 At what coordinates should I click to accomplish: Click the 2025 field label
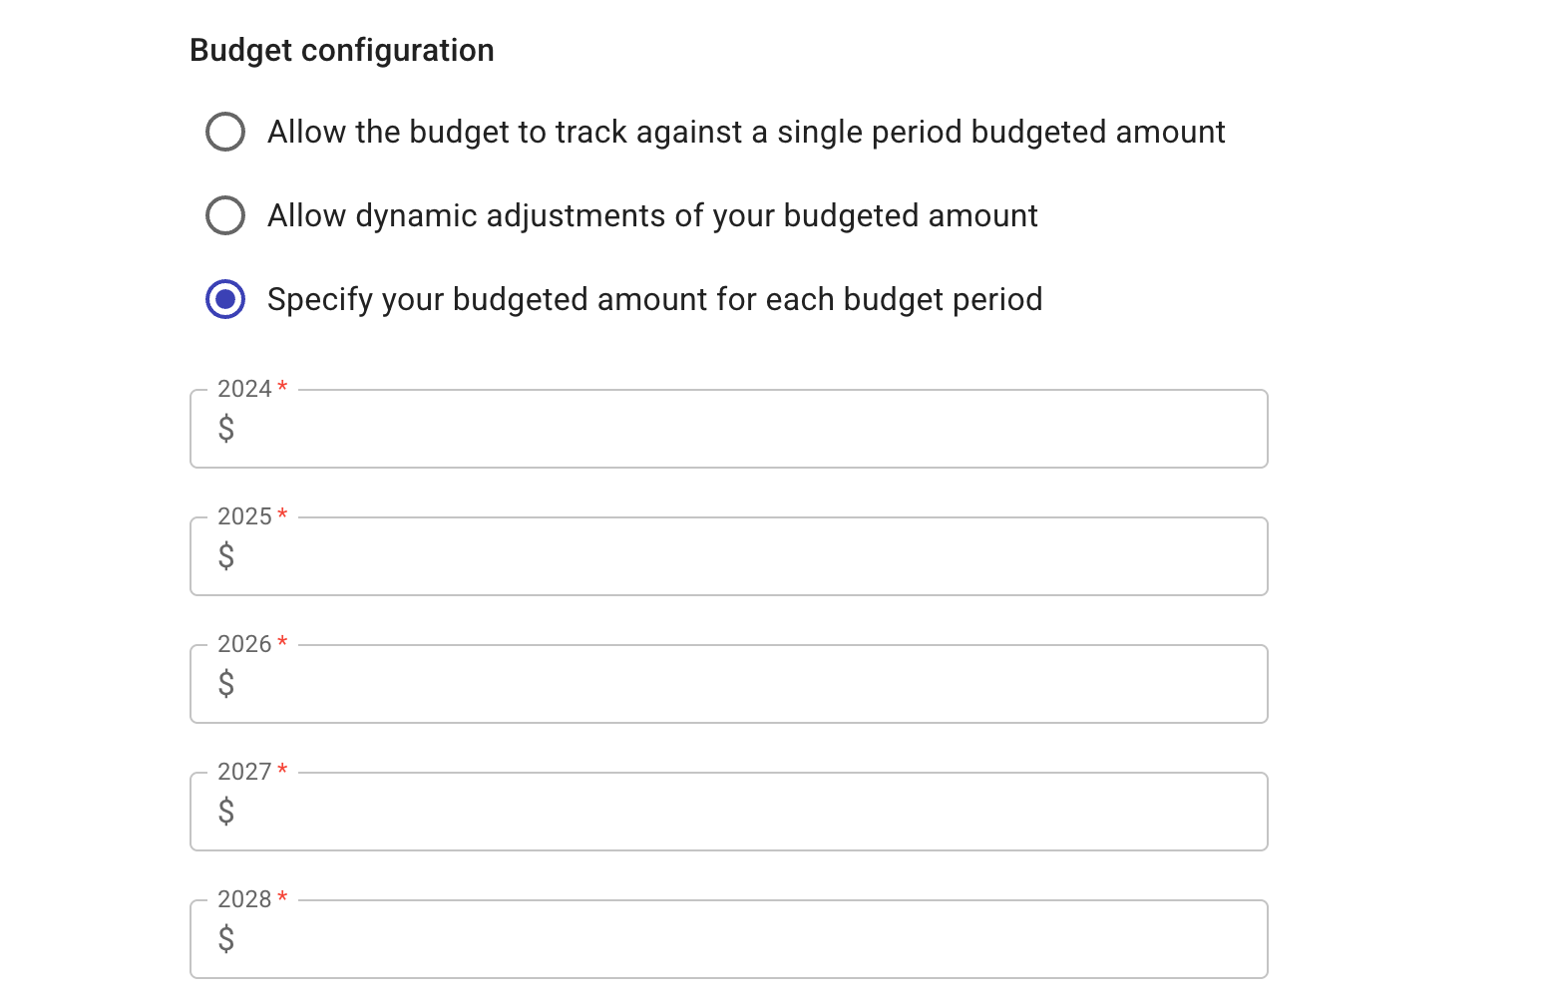pos(243,515)
